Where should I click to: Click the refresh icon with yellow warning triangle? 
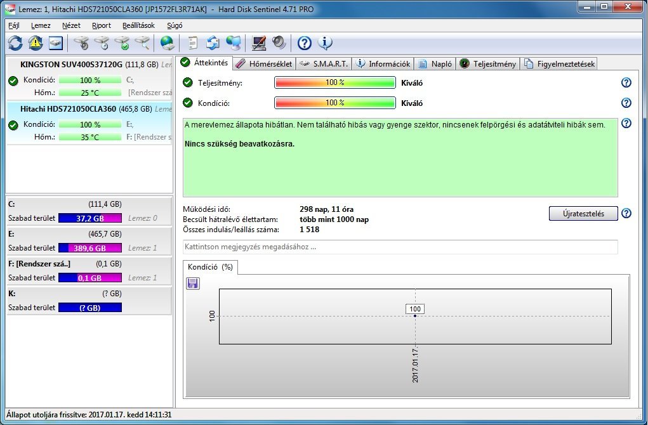(36, 43)
